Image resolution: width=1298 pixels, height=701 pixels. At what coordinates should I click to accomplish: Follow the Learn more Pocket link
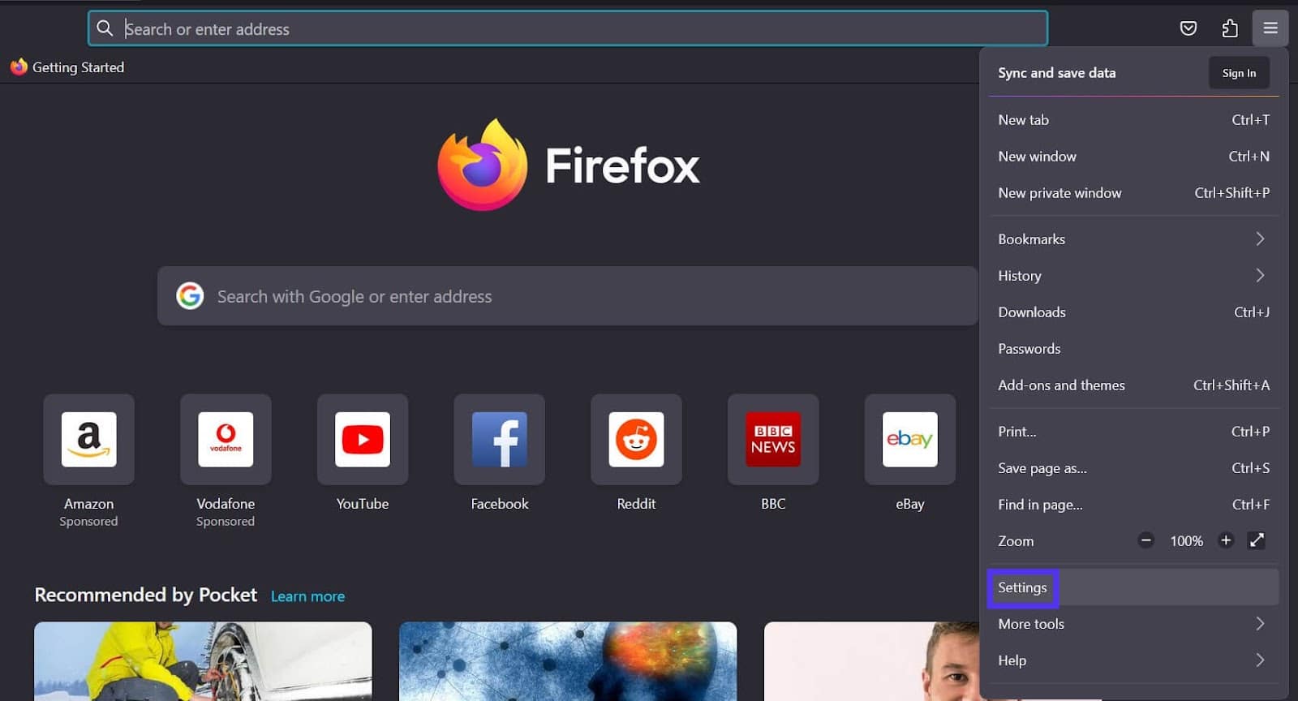pos(307,596)
